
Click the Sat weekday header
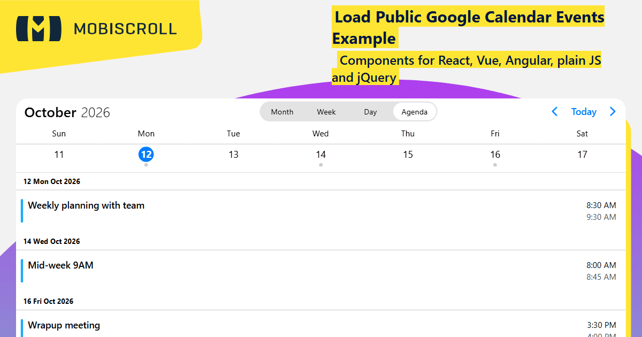click(x=582, y=134)
